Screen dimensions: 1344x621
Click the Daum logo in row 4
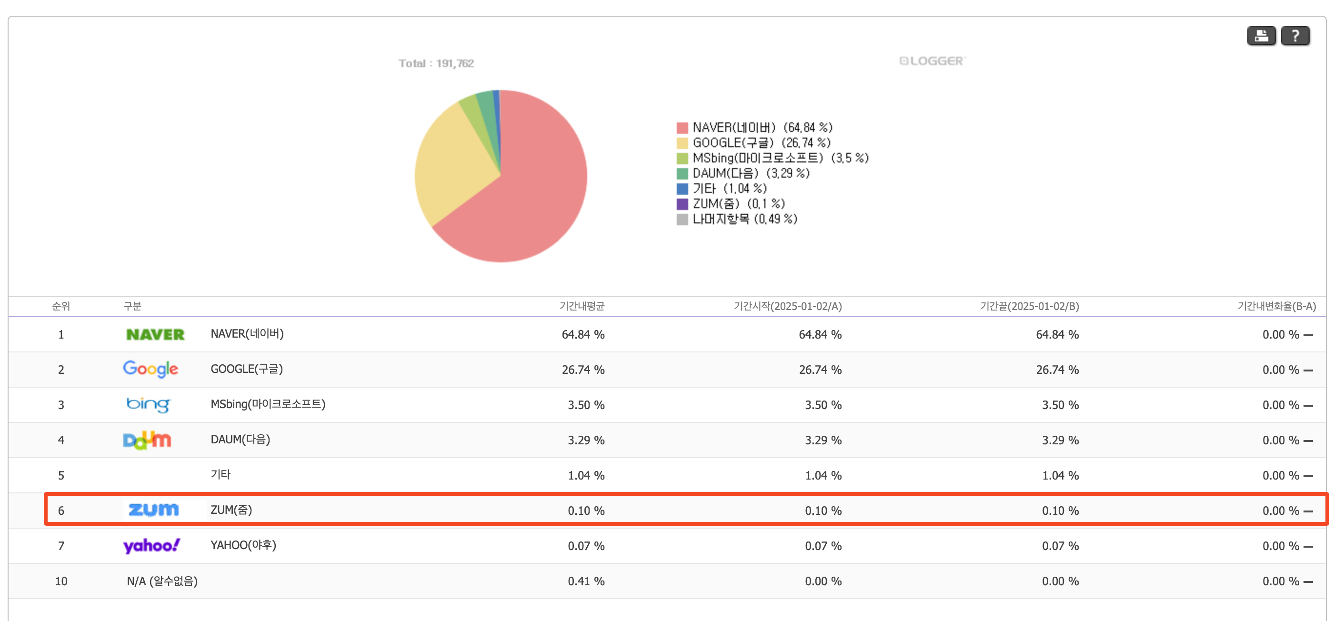click(147, 440)
